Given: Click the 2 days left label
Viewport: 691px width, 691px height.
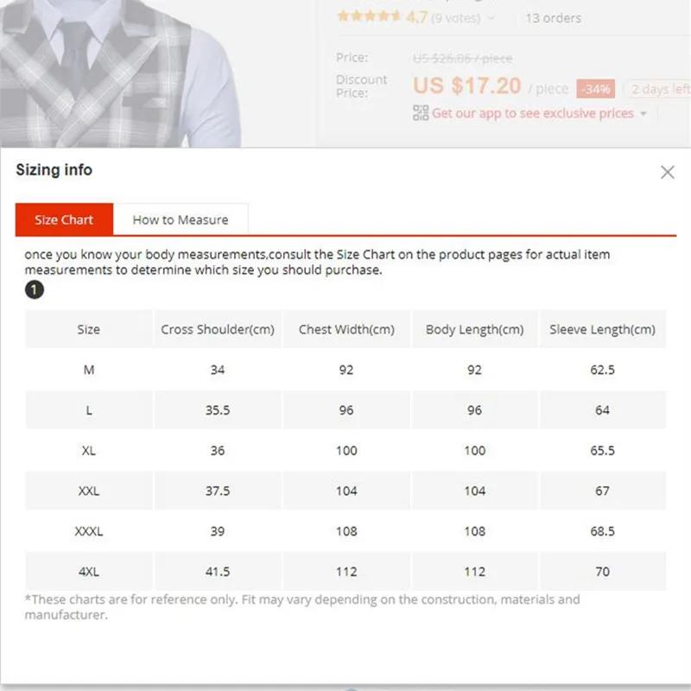Looking at the screenshot, I should point(660,90).
